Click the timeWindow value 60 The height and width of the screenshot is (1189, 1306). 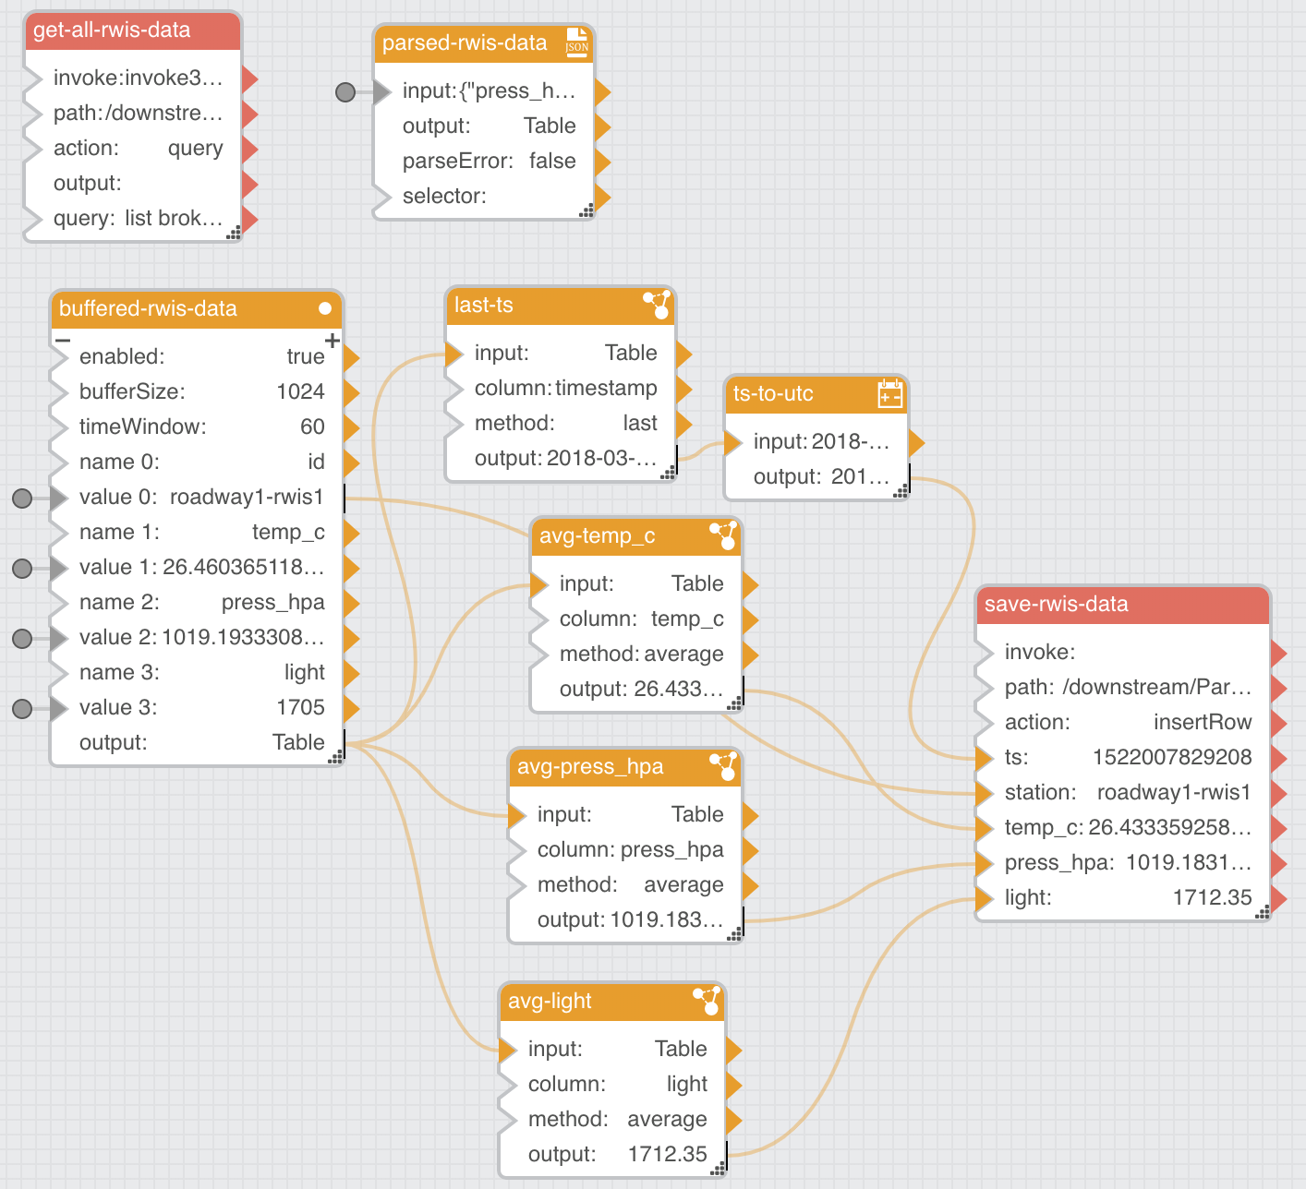(312, 426)
